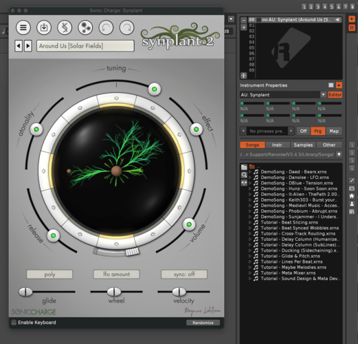Click the parent folder up arrow in the browser
The height and width of the screenshot is (344, 358).
coord(339,154)
